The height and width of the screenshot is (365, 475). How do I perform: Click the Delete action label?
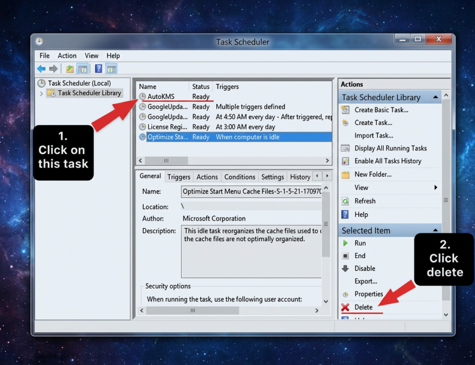click(364, 307)
